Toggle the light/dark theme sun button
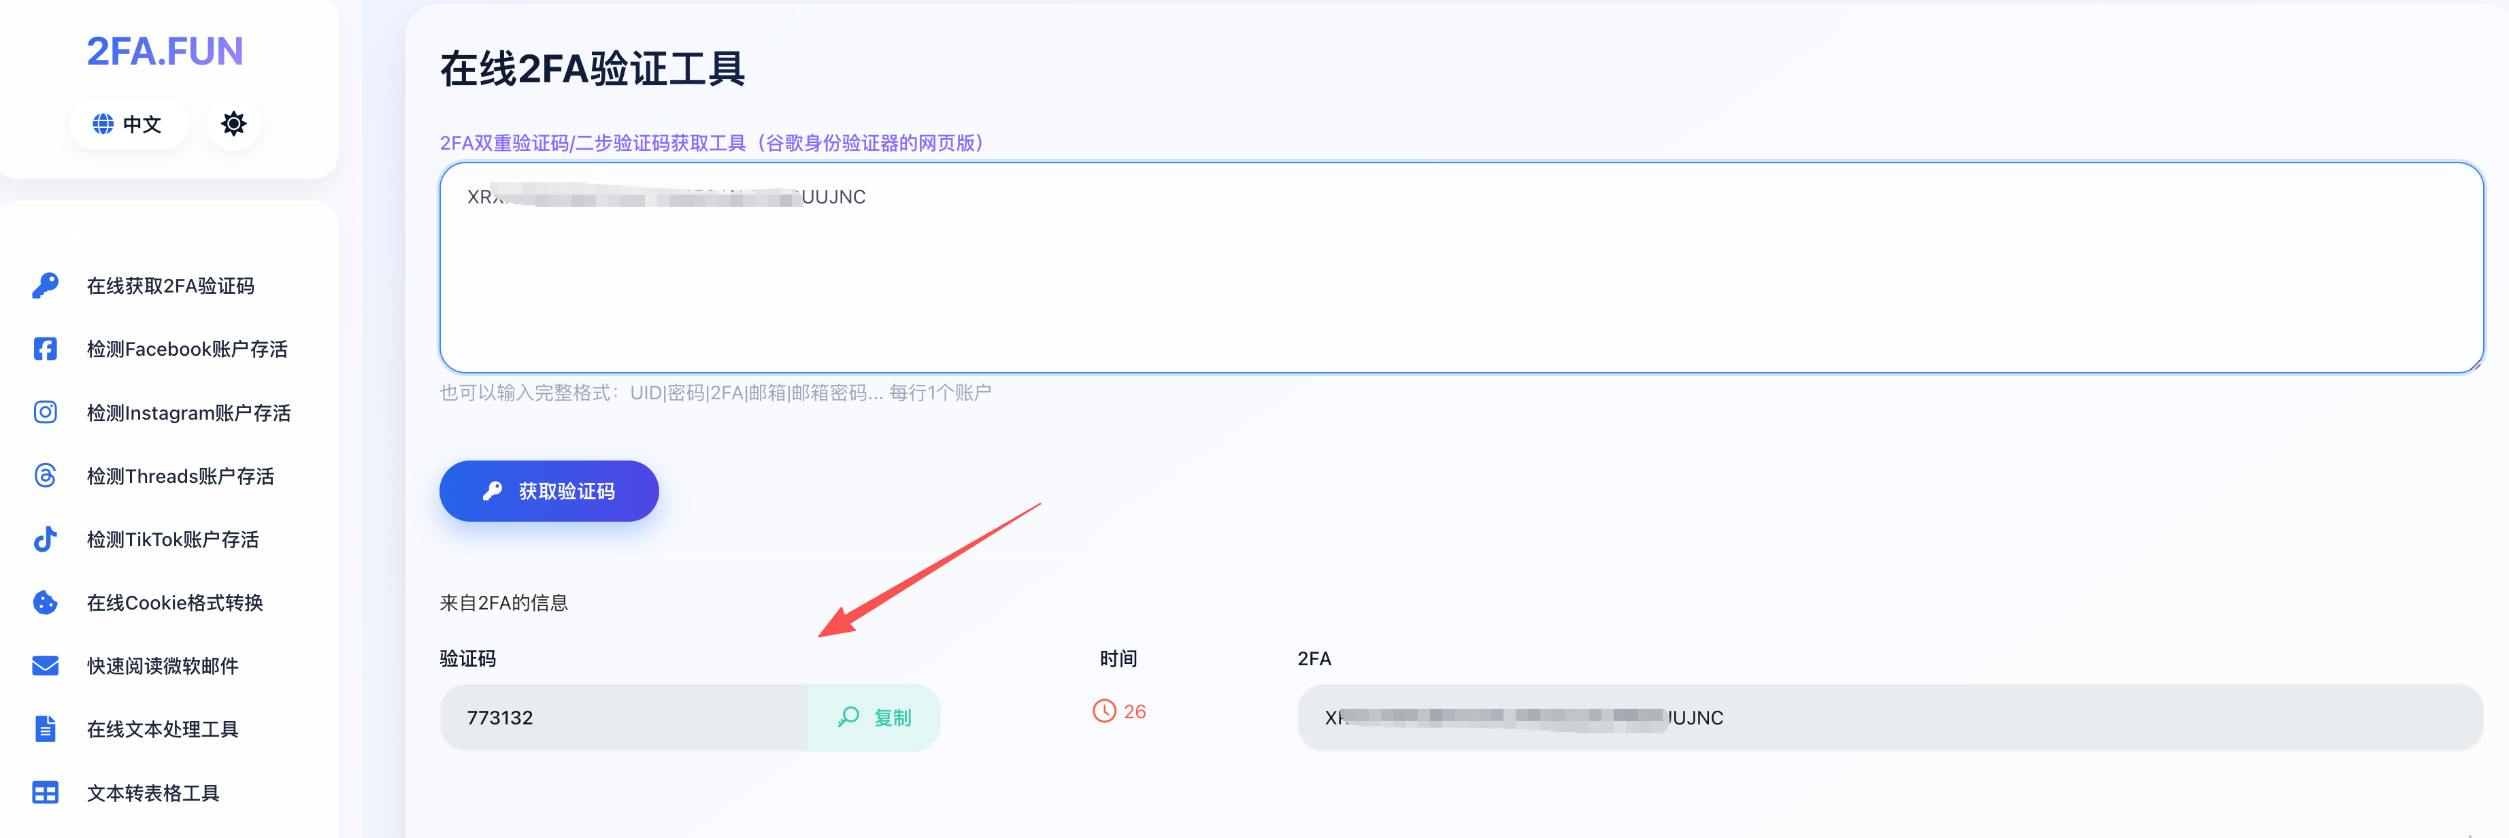The width and height of the screenshot is (2509, 838). point(234,124)
